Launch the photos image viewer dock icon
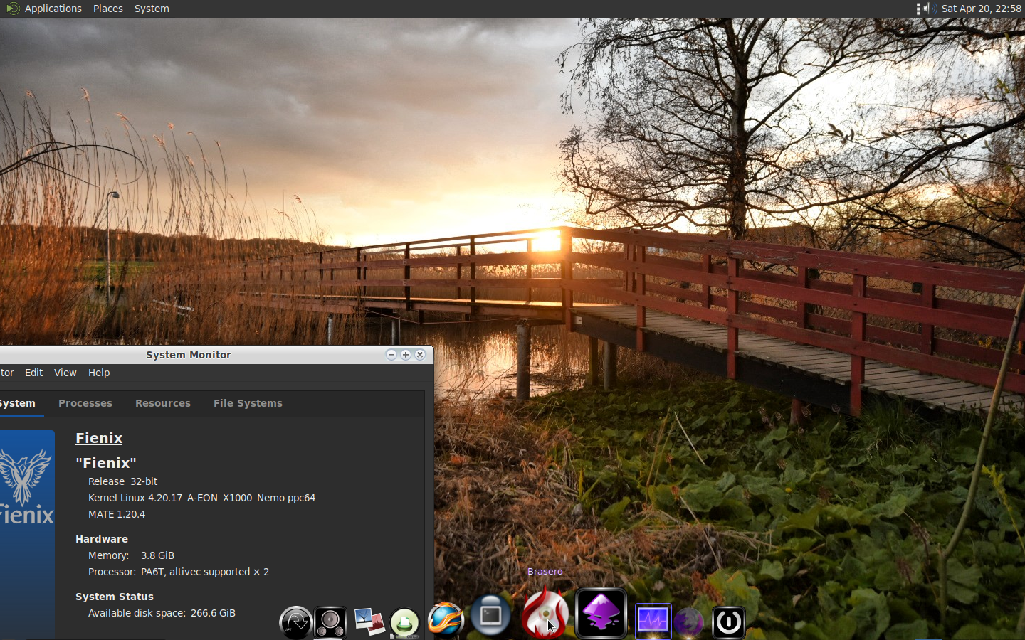Viewport: 1025px width, 640px height. point(369,622)
